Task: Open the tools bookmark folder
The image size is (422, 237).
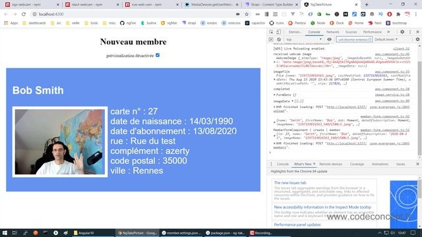Action: [91, 23]
